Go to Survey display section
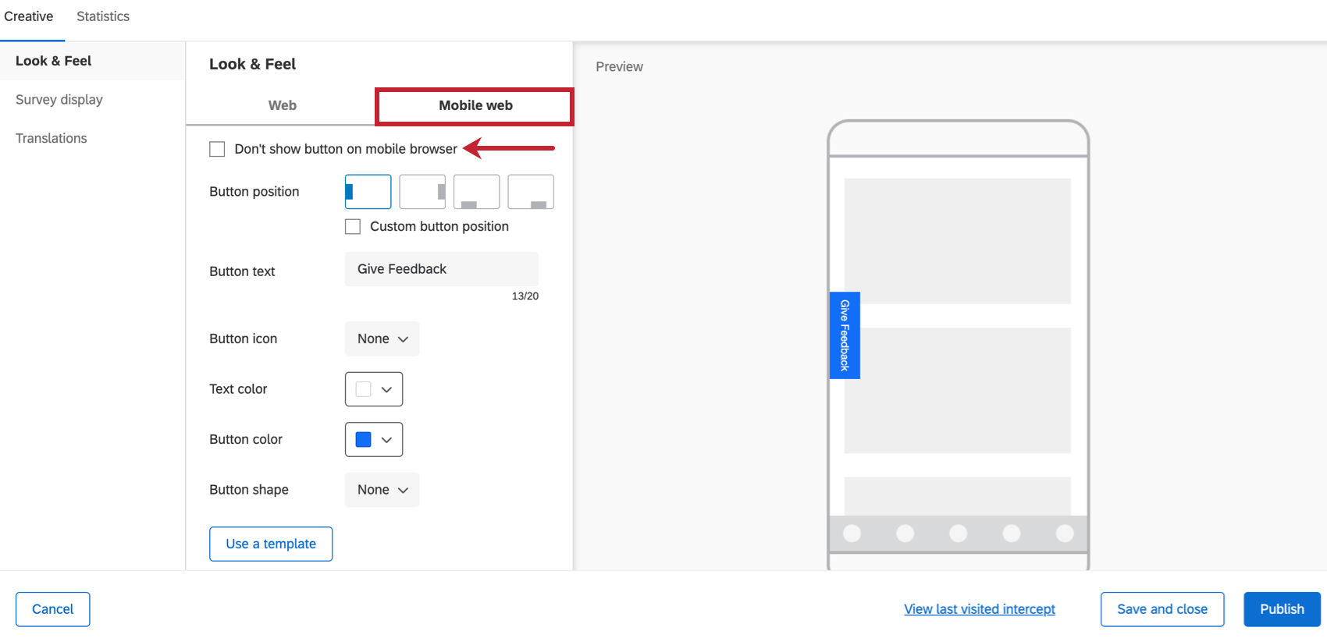 pyautogui.click(x=59, y=99)
